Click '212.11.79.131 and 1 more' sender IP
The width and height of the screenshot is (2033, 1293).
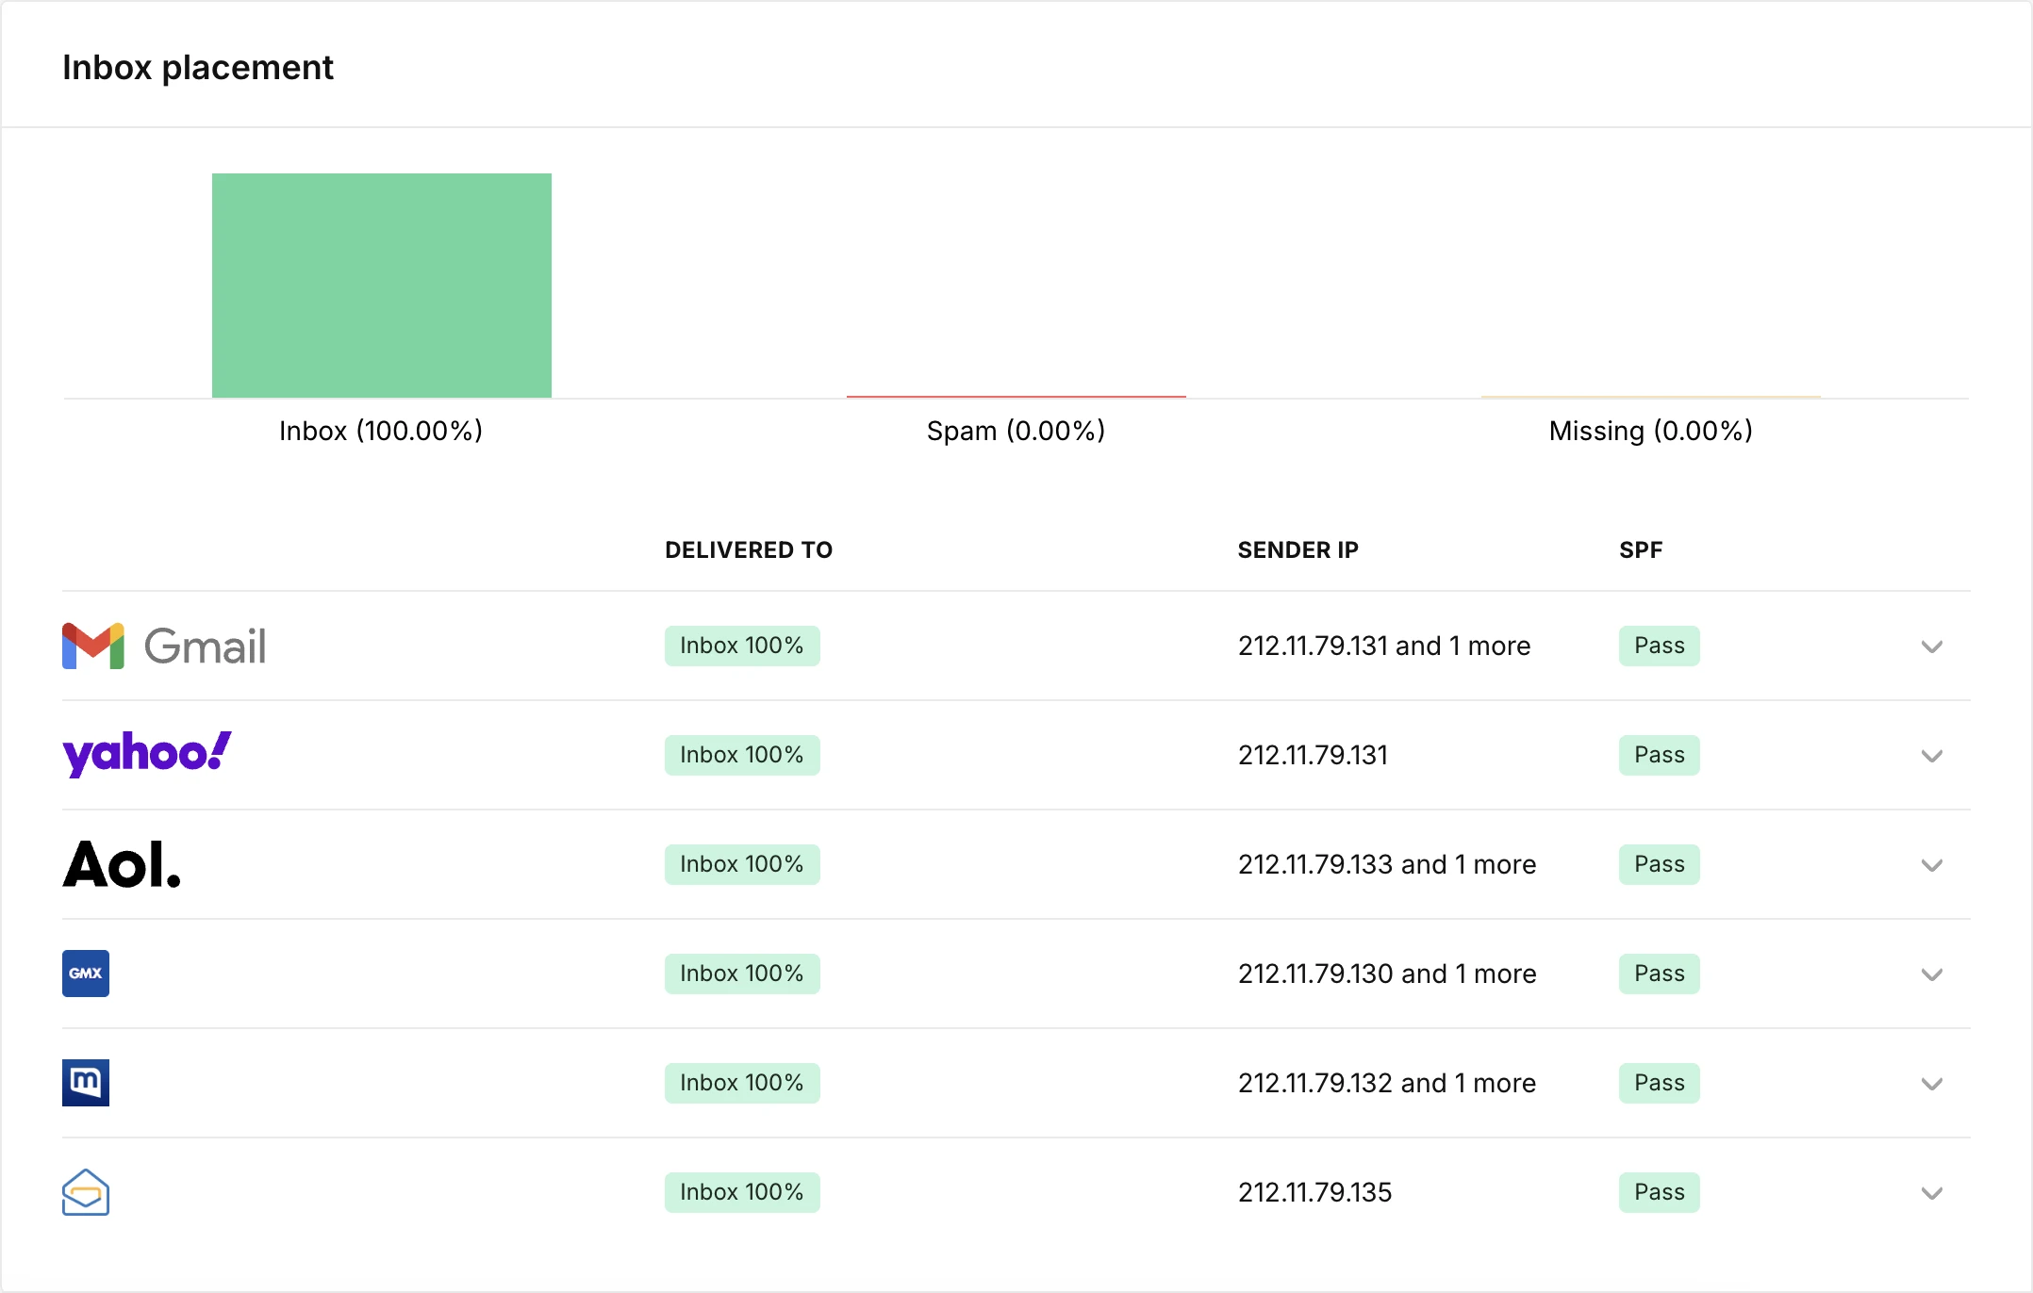click(x=1383, y=646)
